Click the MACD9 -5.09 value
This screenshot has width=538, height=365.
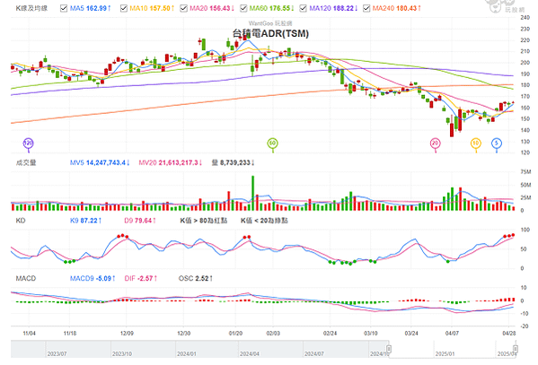[93, 278]
